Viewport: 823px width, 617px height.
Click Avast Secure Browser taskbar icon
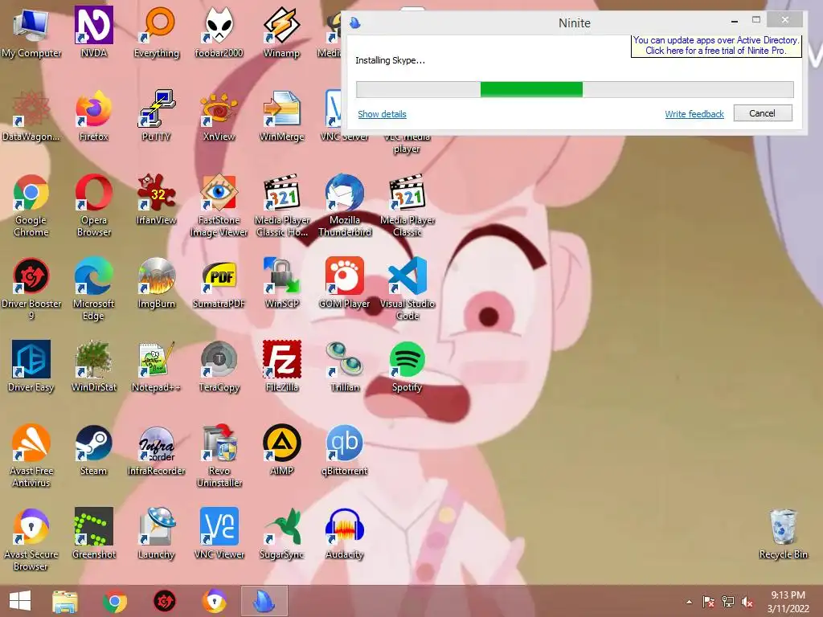214,601
